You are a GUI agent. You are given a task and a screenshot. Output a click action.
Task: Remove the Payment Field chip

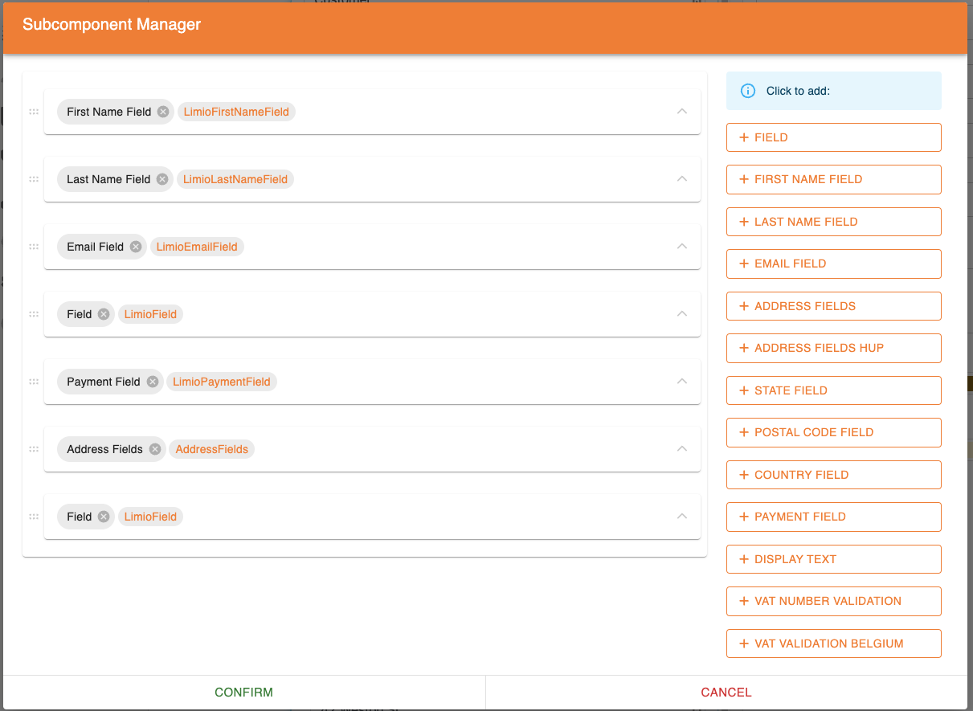[x=153, y=382]
